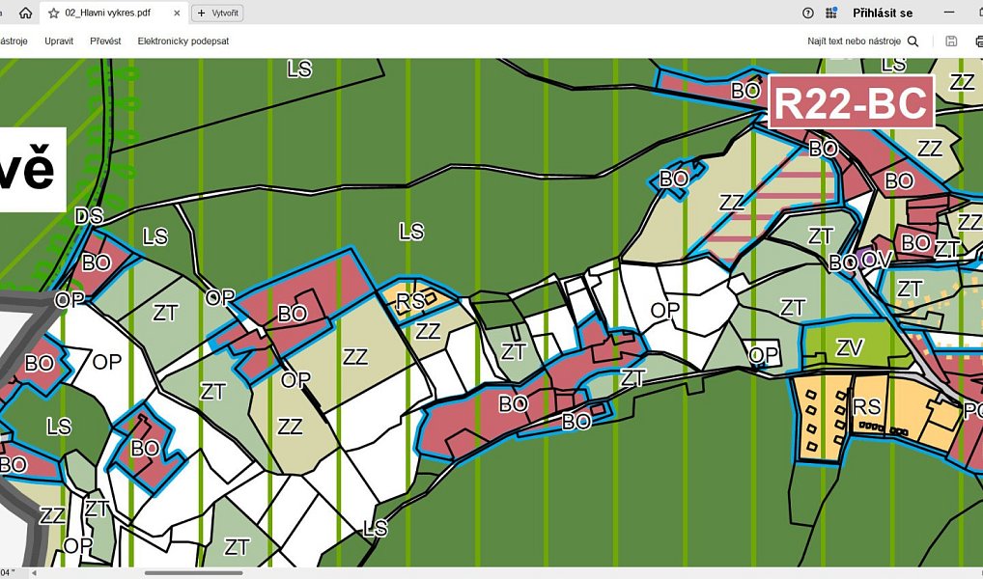Image resolution: width=983 pixels, height=579 pixels.
Task: Click the magnifier search icon
Action: [x=913, y=41]
